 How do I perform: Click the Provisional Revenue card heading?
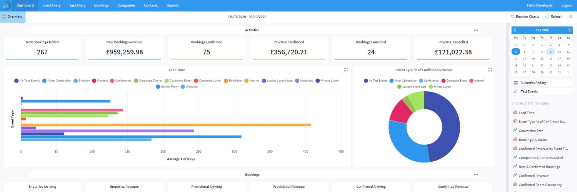coord(289,187)
